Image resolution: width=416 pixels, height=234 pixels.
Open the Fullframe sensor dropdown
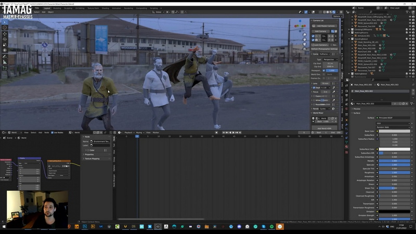tap(325, 54)
